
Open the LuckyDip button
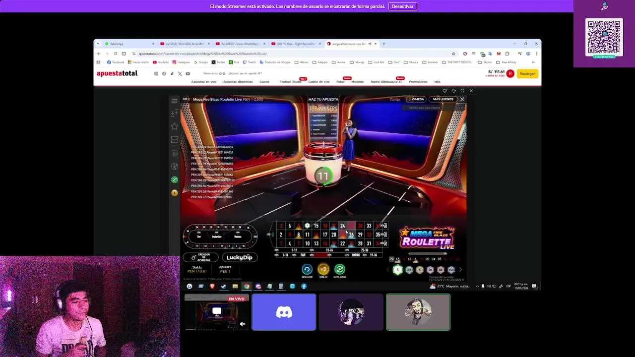point(240,257)
